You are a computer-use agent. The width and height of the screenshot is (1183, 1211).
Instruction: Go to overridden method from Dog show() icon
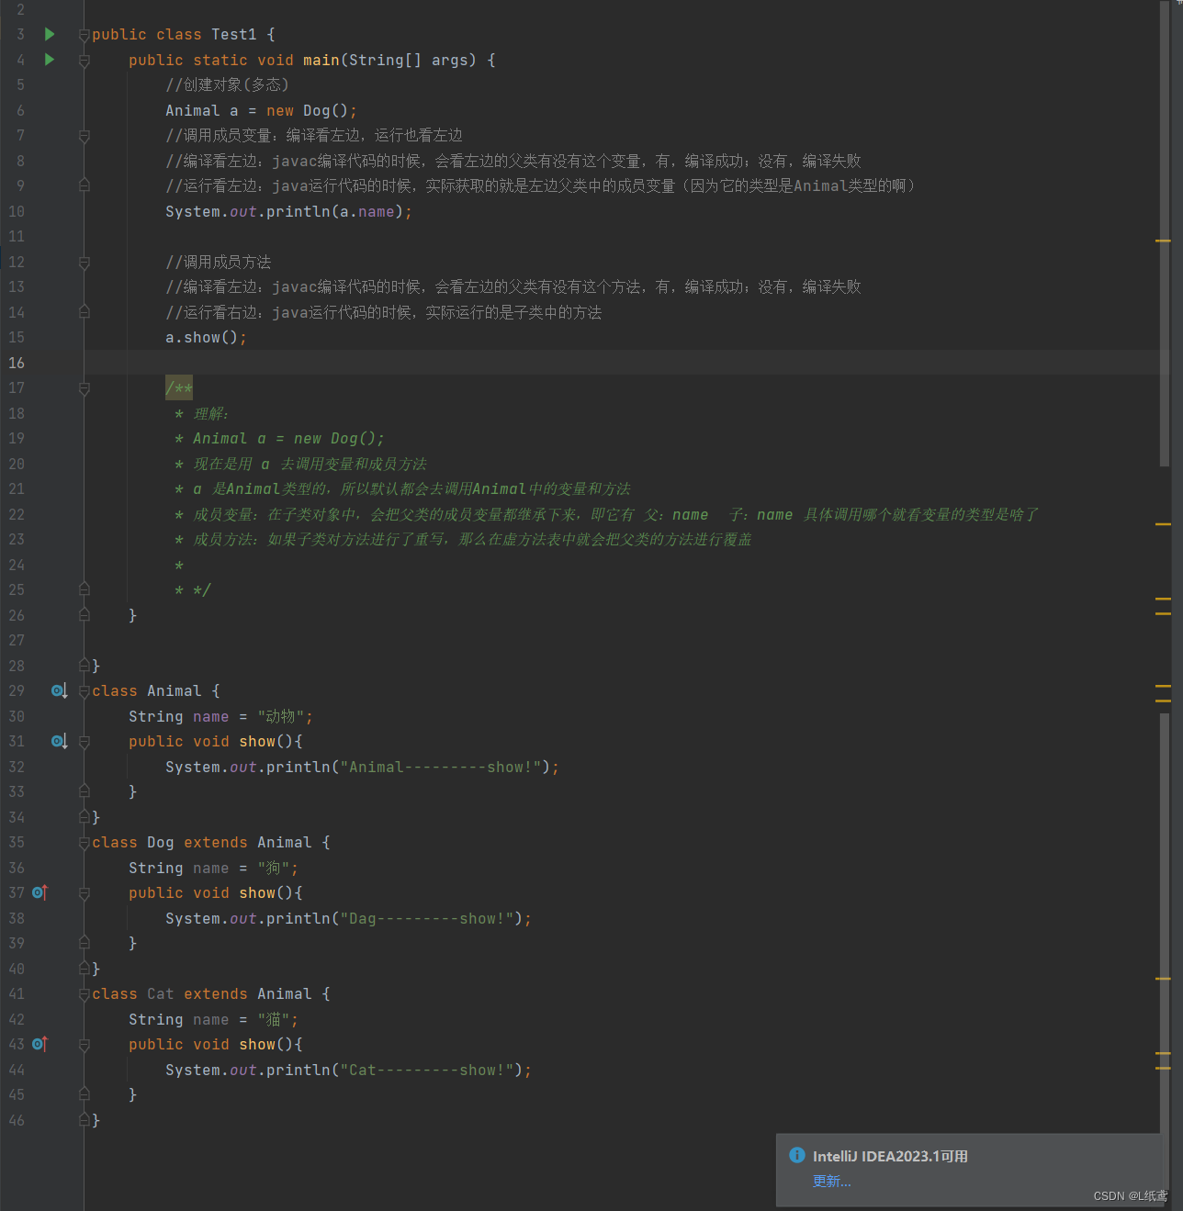click(39, 892)
